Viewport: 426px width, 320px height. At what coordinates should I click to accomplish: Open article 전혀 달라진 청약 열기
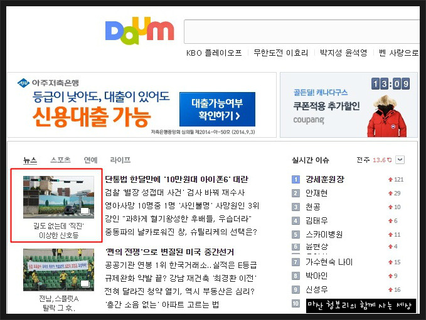179,292
